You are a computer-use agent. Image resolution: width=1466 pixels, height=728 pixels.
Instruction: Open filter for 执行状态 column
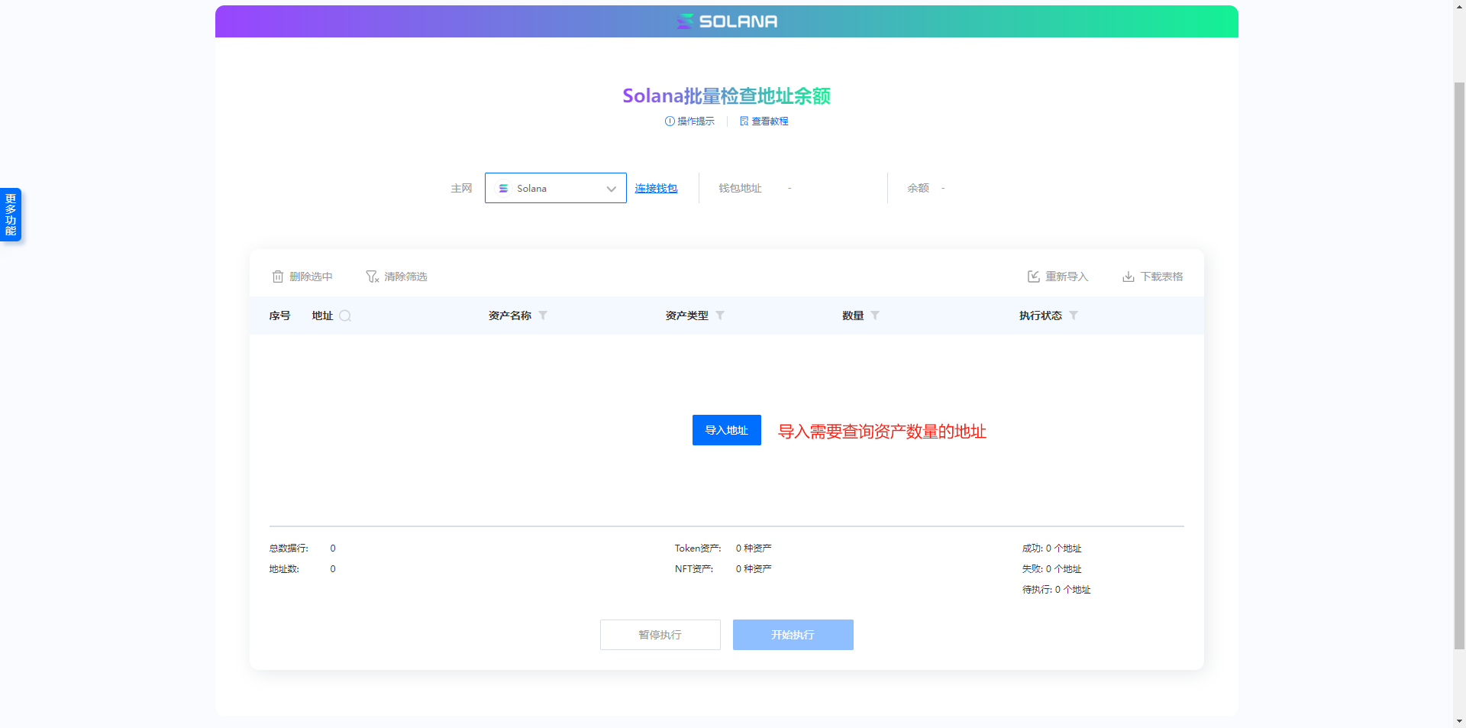point(1074,315)
